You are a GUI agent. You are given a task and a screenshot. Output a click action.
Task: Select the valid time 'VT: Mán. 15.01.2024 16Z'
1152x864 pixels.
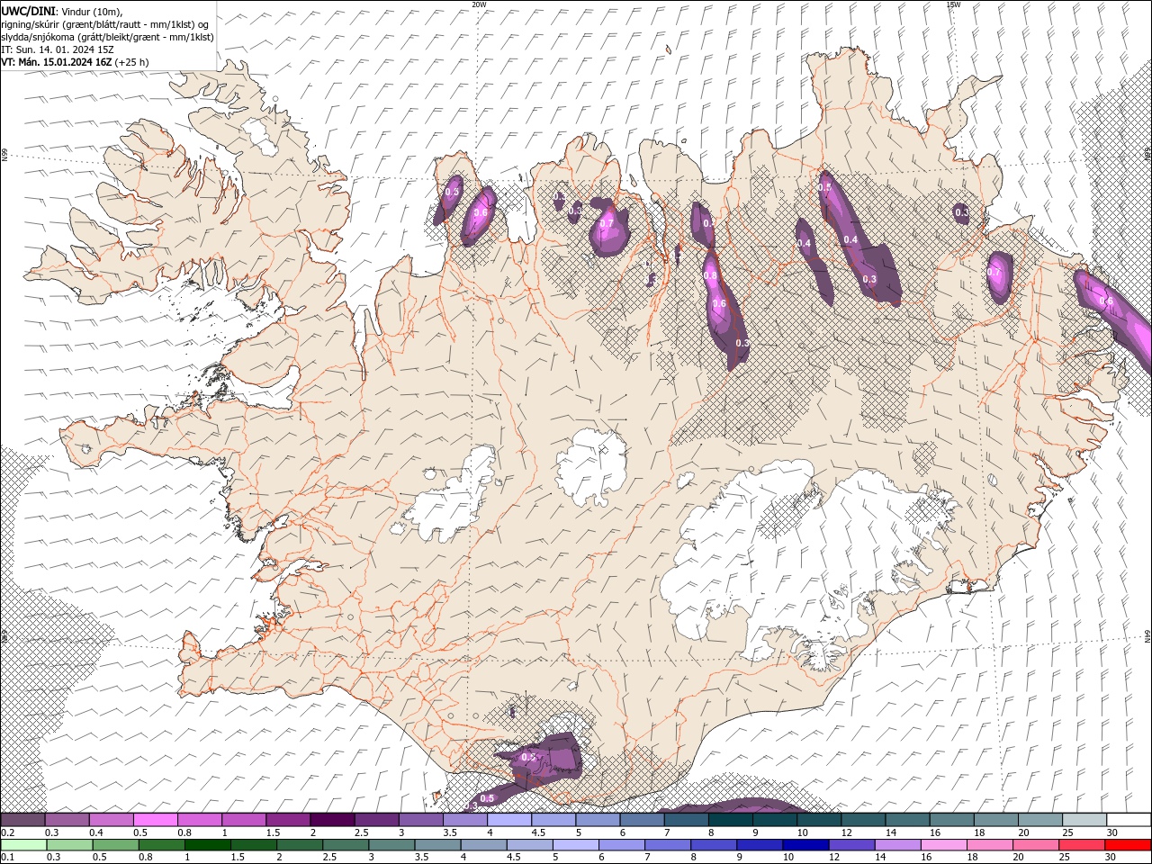pos(57,62)
